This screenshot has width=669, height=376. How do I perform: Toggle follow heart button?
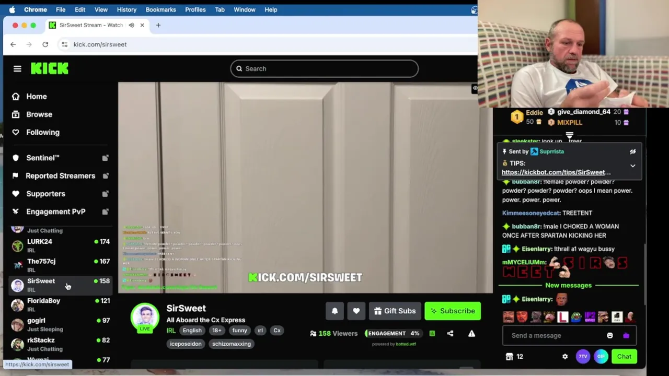tap(356, 311)
